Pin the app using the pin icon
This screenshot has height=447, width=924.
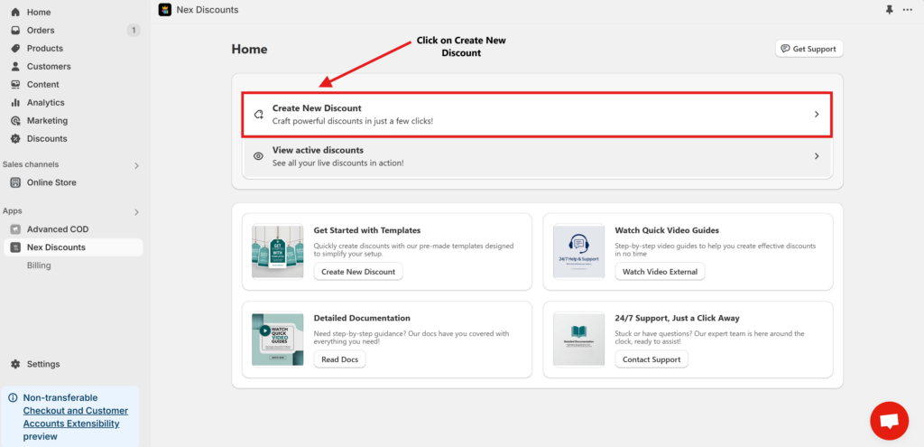click(x=887, y=10)
